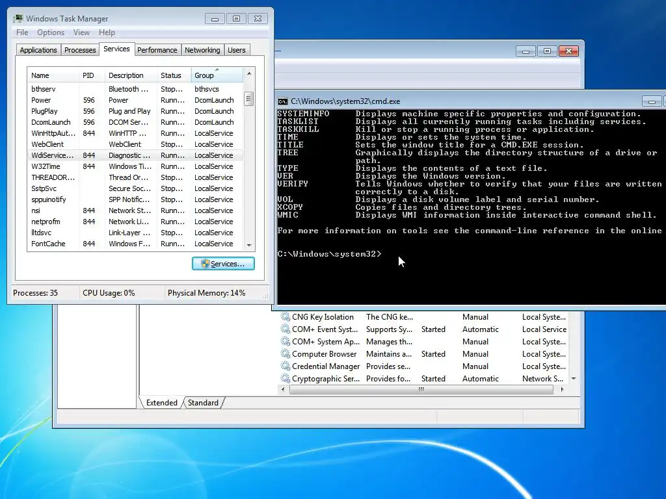Select the WdiService... service row
Viewport: 666px width, 499px height.
[135, 155]
